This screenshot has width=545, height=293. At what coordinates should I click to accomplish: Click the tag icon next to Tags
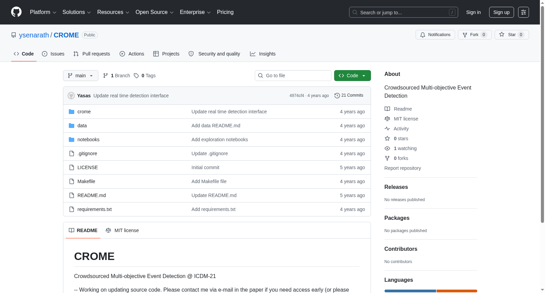136,76
